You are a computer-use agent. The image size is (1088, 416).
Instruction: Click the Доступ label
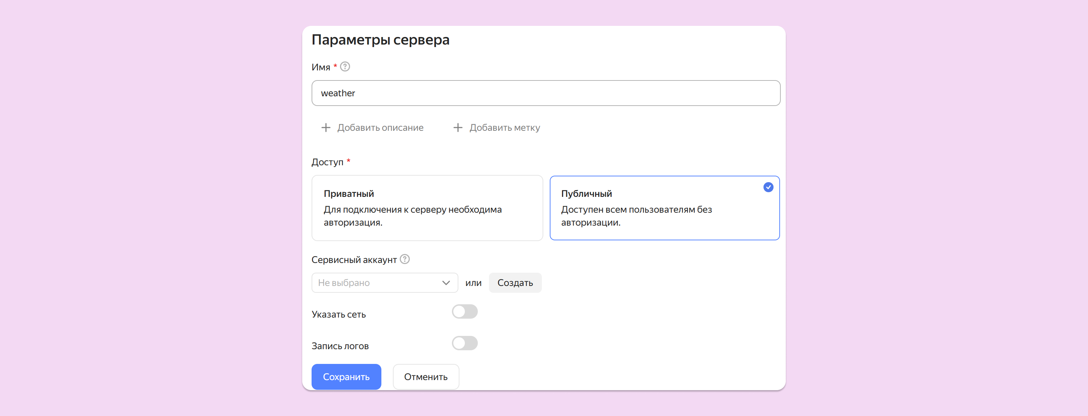point(327,162)
